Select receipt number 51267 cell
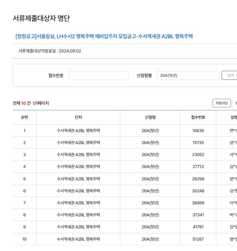 pos(198,239)
